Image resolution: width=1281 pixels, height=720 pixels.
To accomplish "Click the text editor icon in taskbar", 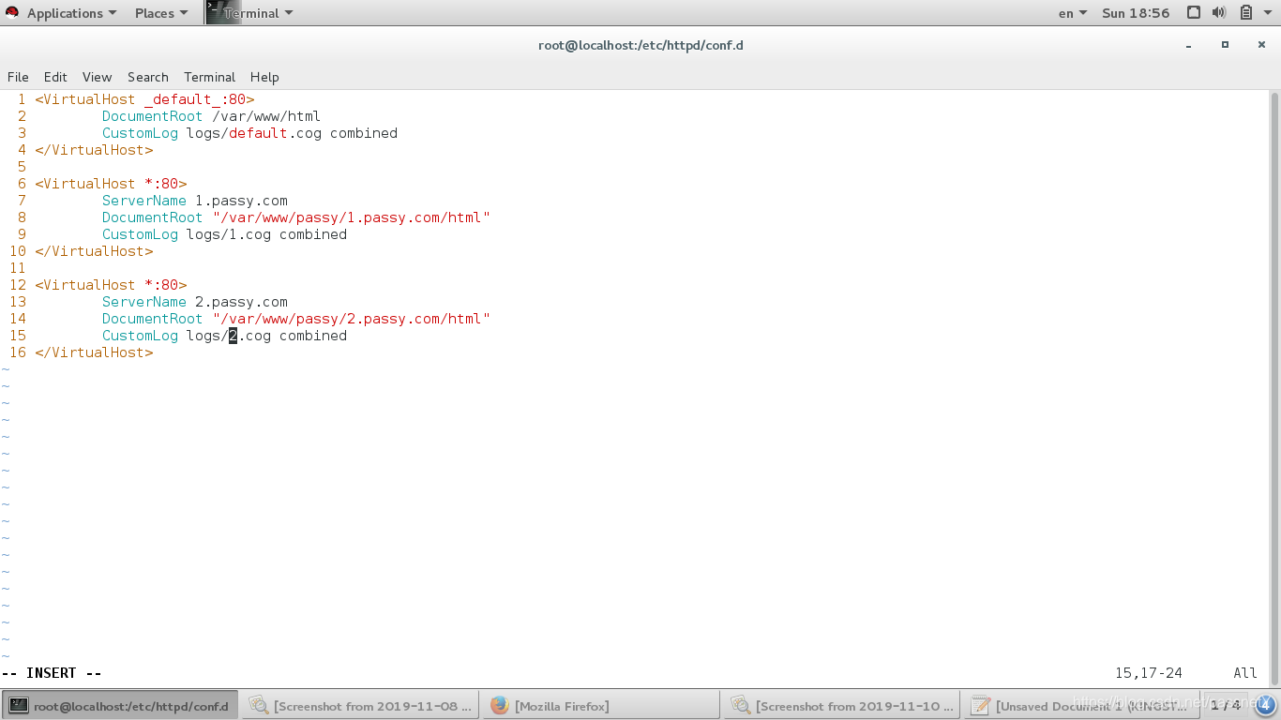I will (x=981, y=706).
